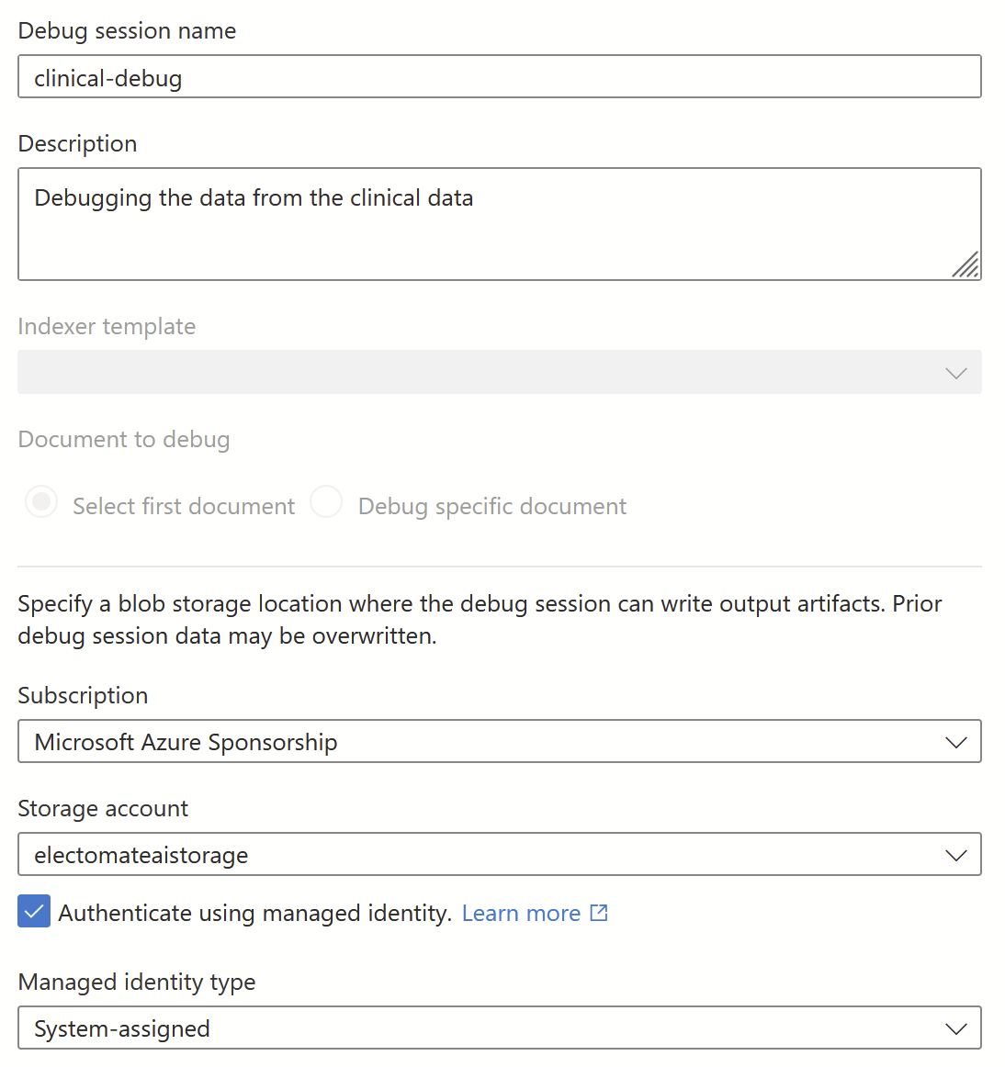Click the "Indexer template" label
This screenshot has width=1005, height=1067.
coord(107,327)
